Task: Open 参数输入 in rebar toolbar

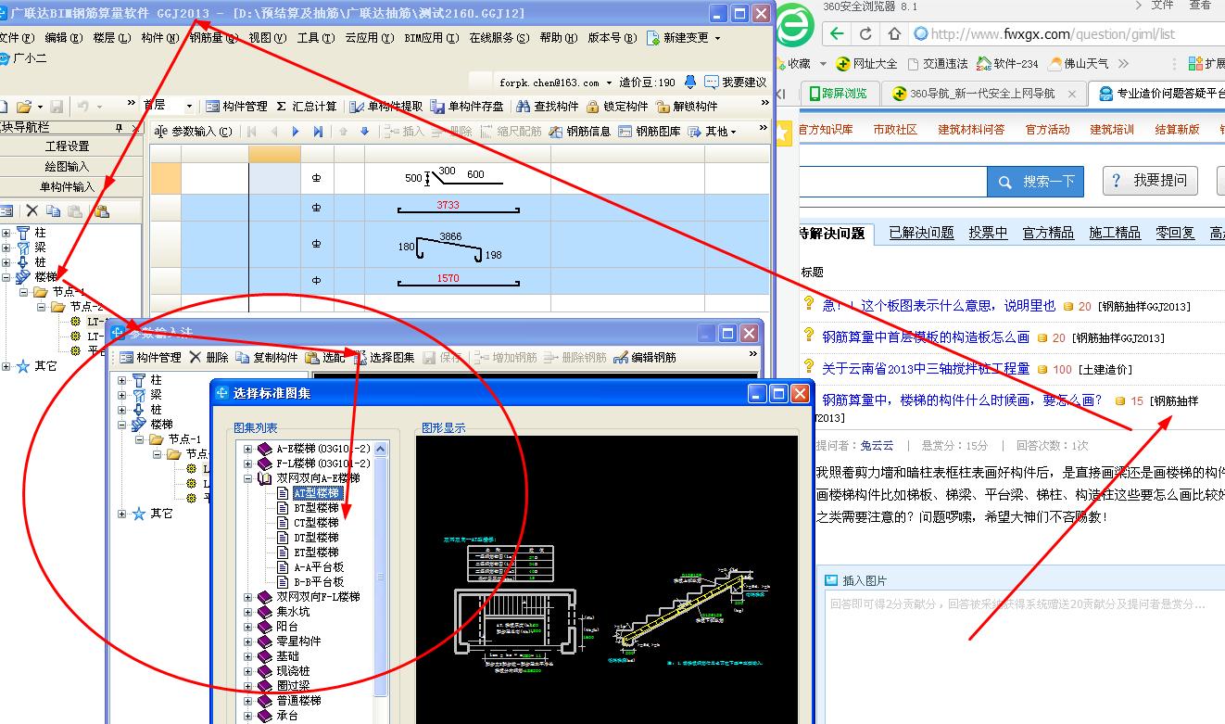Action: coord(194,132)
